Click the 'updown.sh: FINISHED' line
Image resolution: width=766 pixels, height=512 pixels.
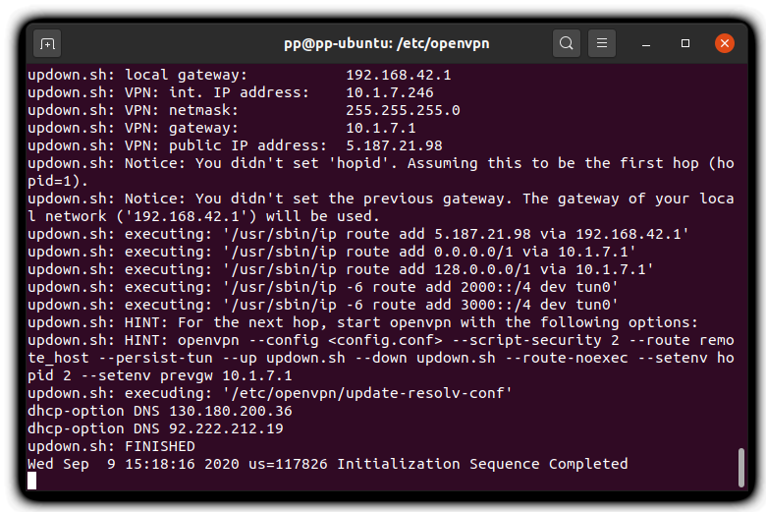click(111, 446)
